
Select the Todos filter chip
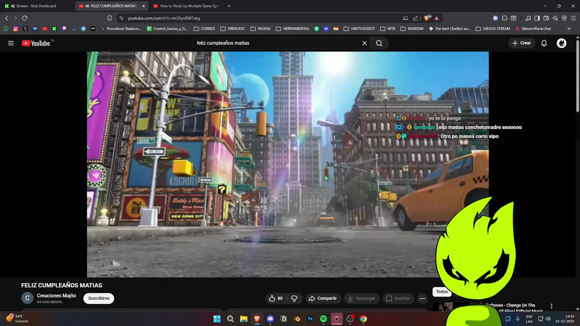[x=442, y=292]
